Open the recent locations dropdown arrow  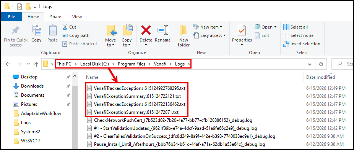click(28, 64)
